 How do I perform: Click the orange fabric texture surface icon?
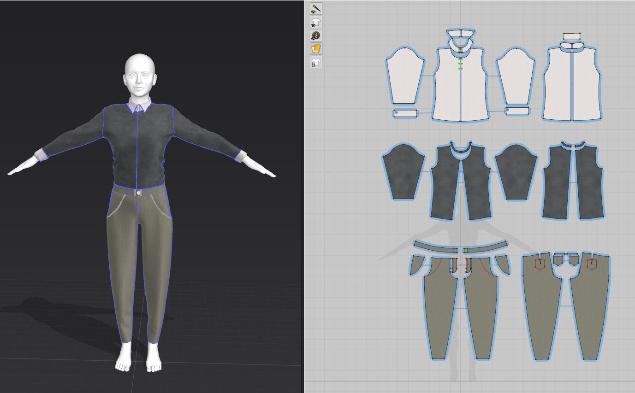click(316, 48)
